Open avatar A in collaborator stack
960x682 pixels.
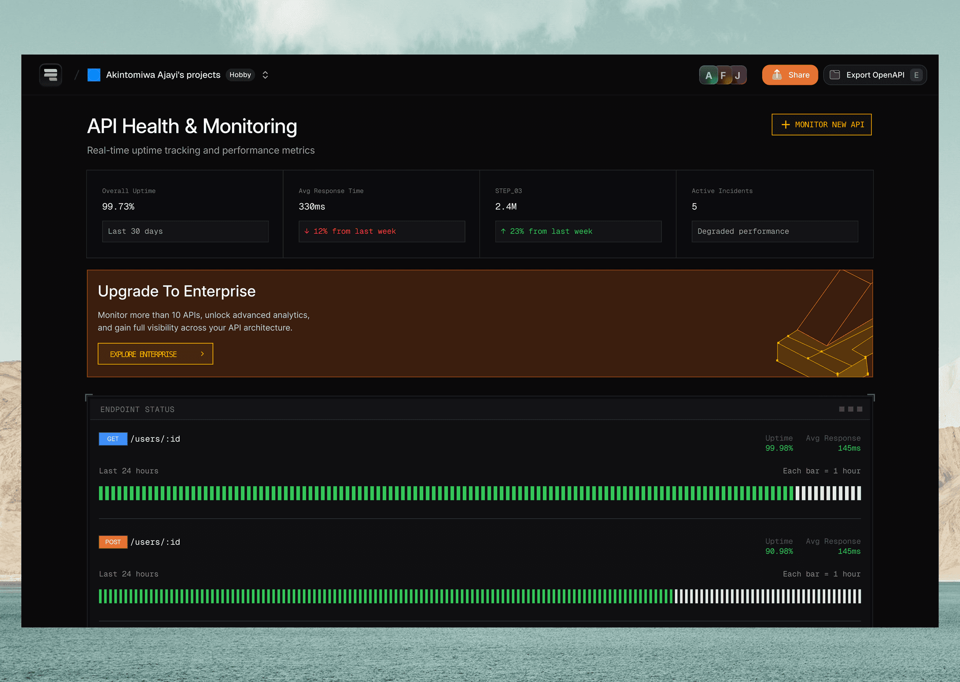point(708,75)
